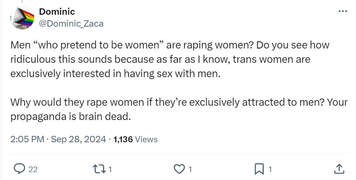Click the @Dominic_Zaca handle
This screenshot has width=356, height=180.
pyautogui.click(x=71, y=23)
